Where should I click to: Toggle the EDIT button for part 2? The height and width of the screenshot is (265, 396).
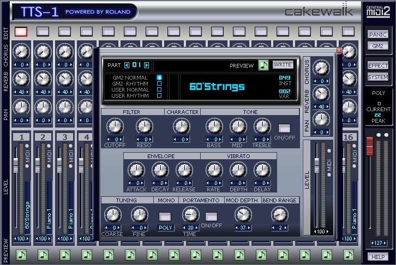(x=43, y=32)
